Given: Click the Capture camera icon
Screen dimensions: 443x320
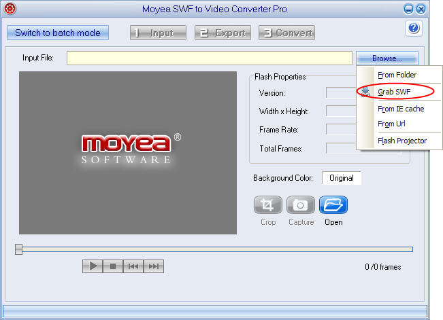Looking at the screenshot, I should click(x=301, y=205).
